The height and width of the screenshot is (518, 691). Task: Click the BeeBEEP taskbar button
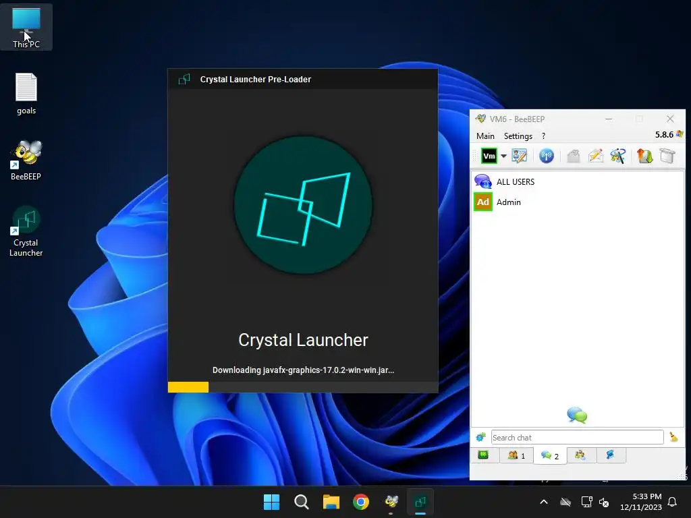coord(391,502)
